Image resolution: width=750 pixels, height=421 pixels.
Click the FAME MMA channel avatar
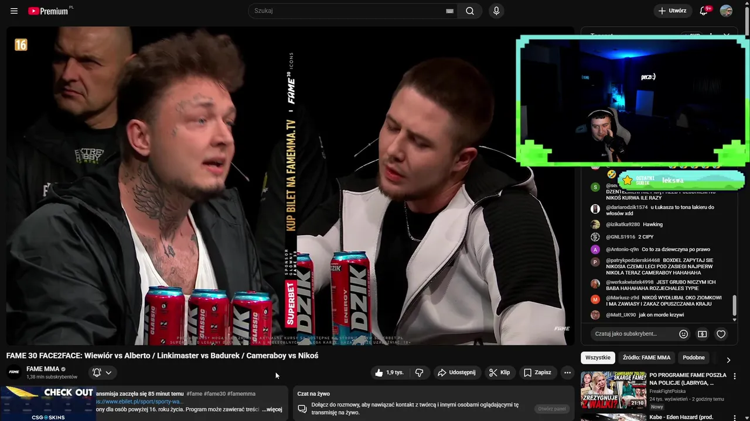coord(14,372)
